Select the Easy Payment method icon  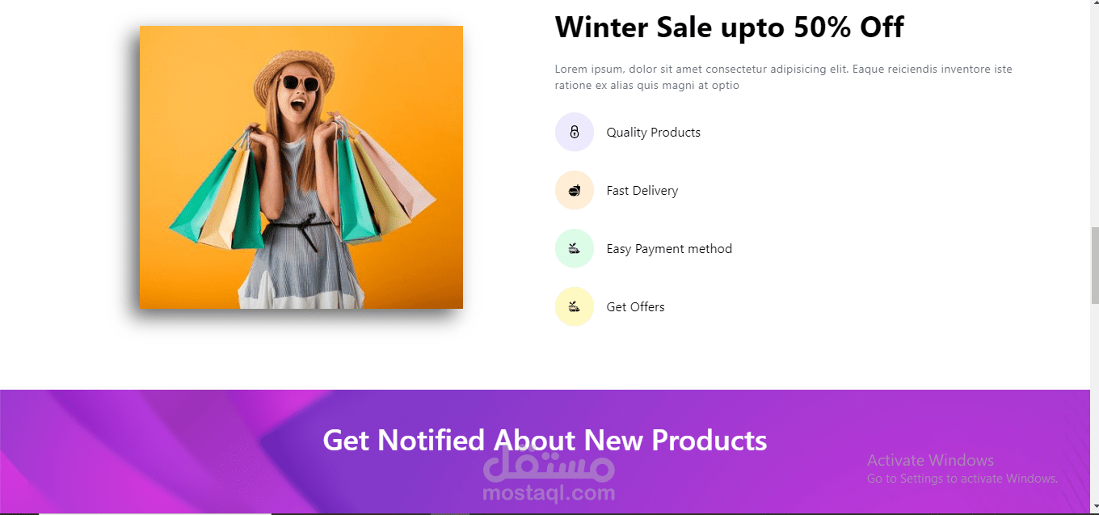[x=575, y=248]
